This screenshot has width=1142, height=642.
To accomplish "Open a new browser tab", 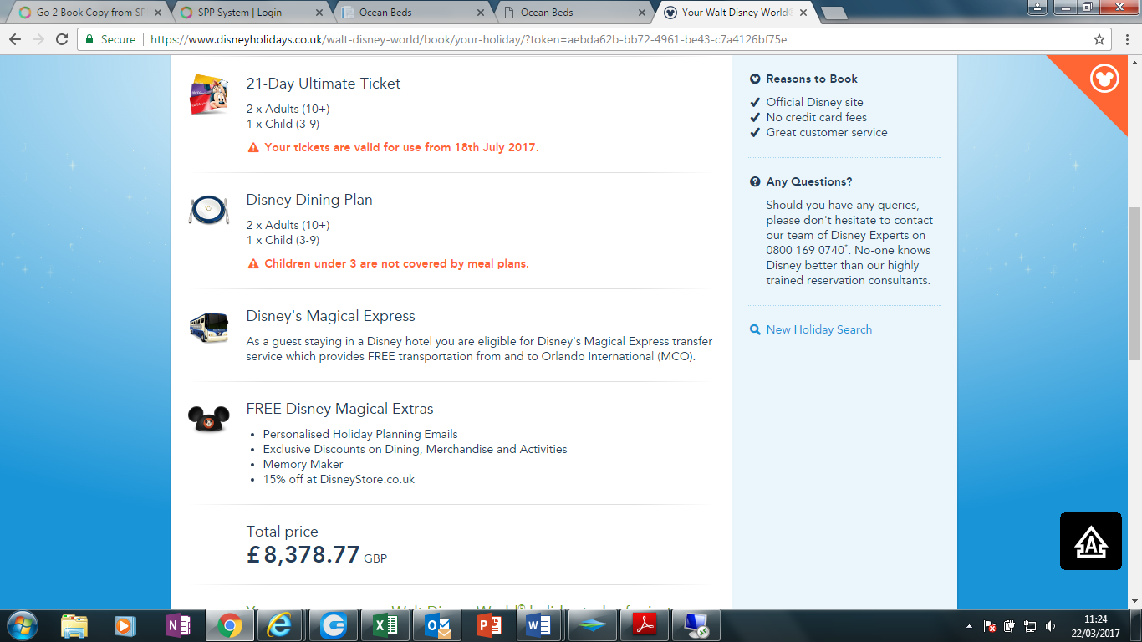I will pyautogui.click(x=834, y=13).
